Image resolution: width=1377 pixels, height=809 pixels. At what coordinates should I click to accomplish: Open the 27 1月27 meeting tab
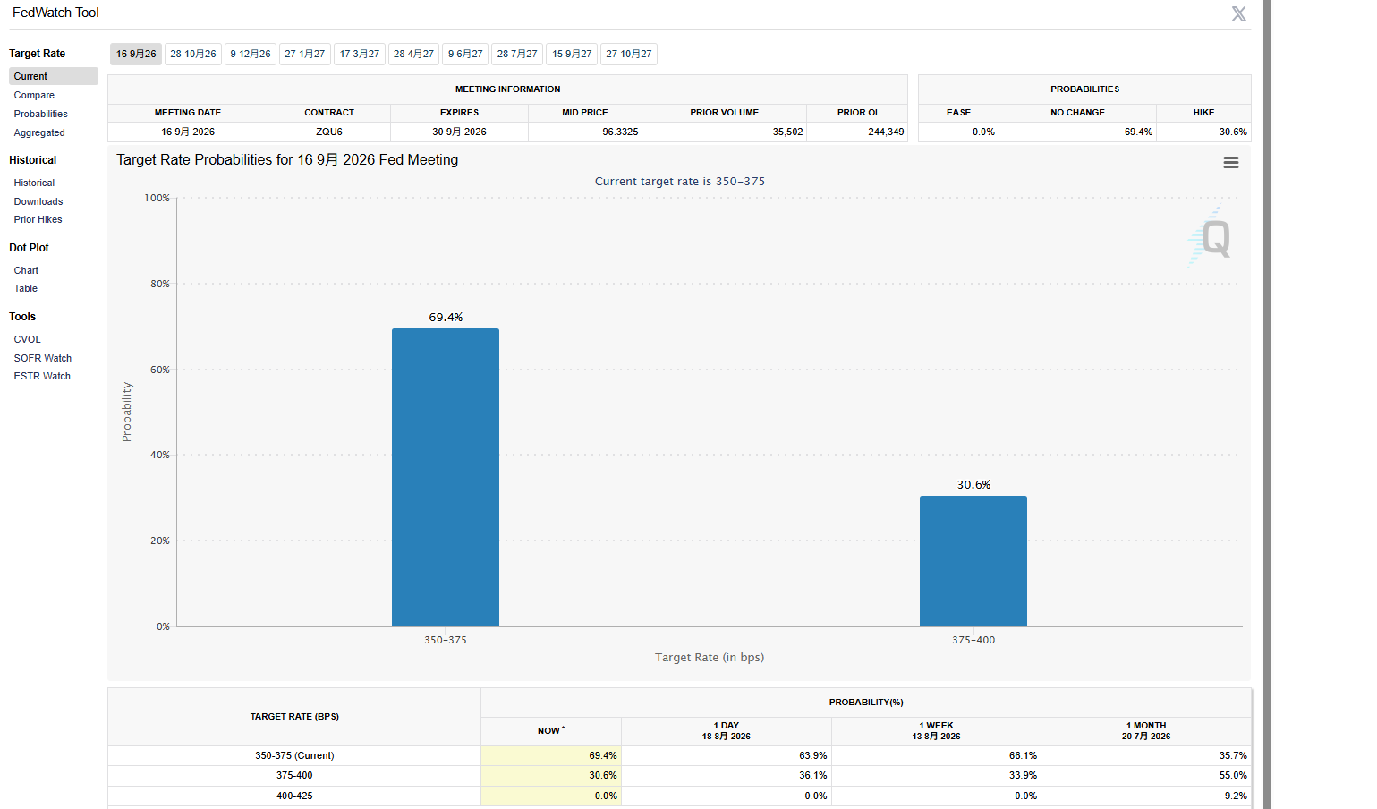(305, 55)
